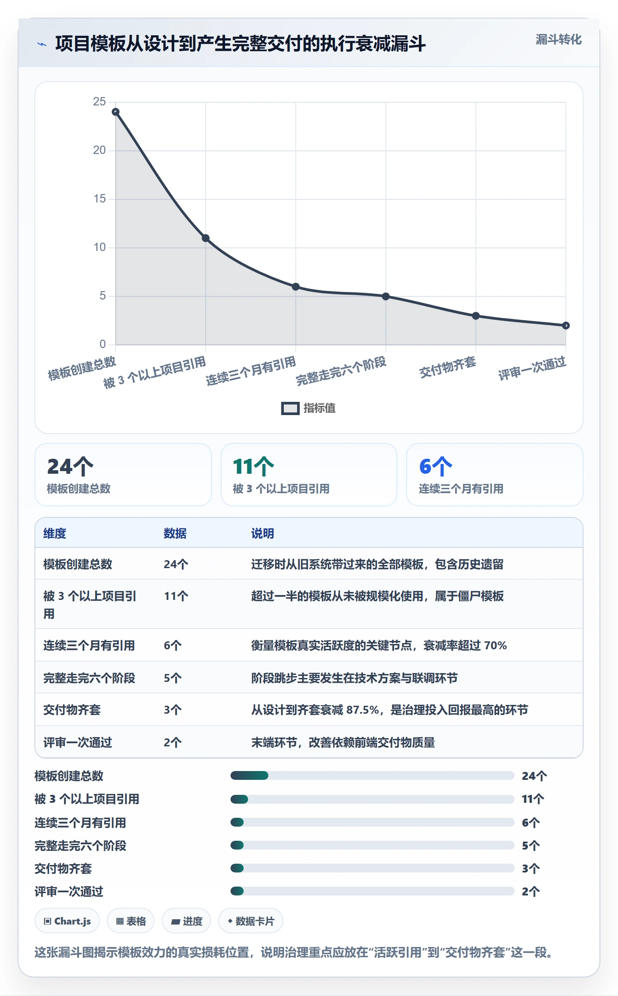This screenshot has width=618, height=996.
Task: Toggle the 指标值 legend swatch
Action: (x=290, y=408)
